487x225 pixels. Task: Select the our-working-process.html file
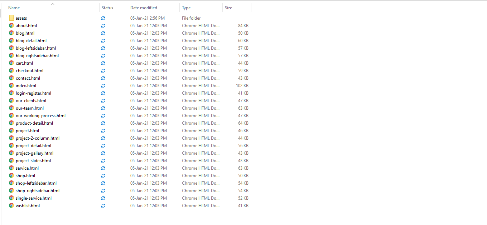(40, 116)
